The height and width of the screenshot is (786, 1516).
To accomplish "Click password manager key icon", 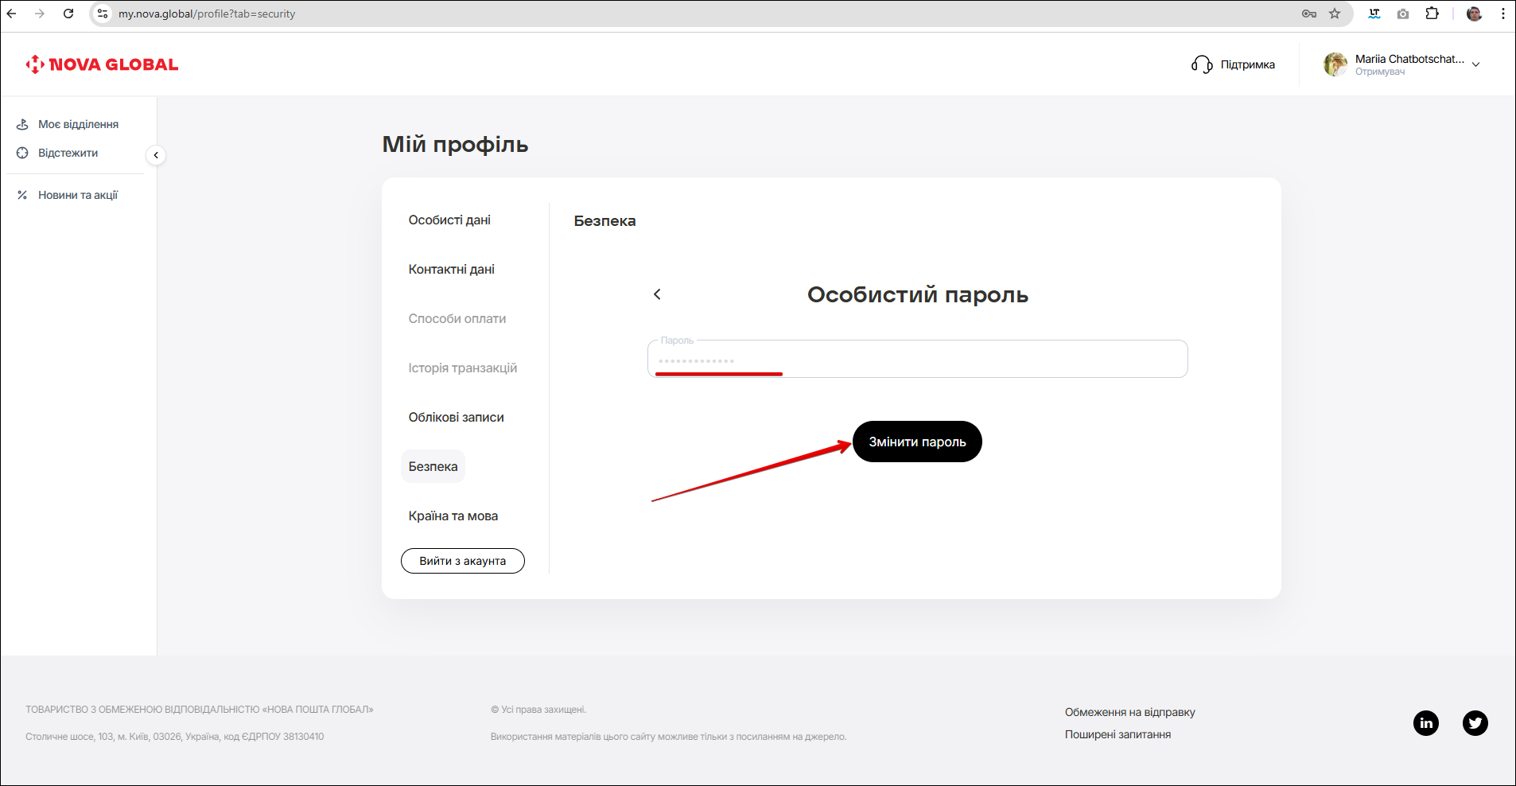I will (x=1308, y=14).
